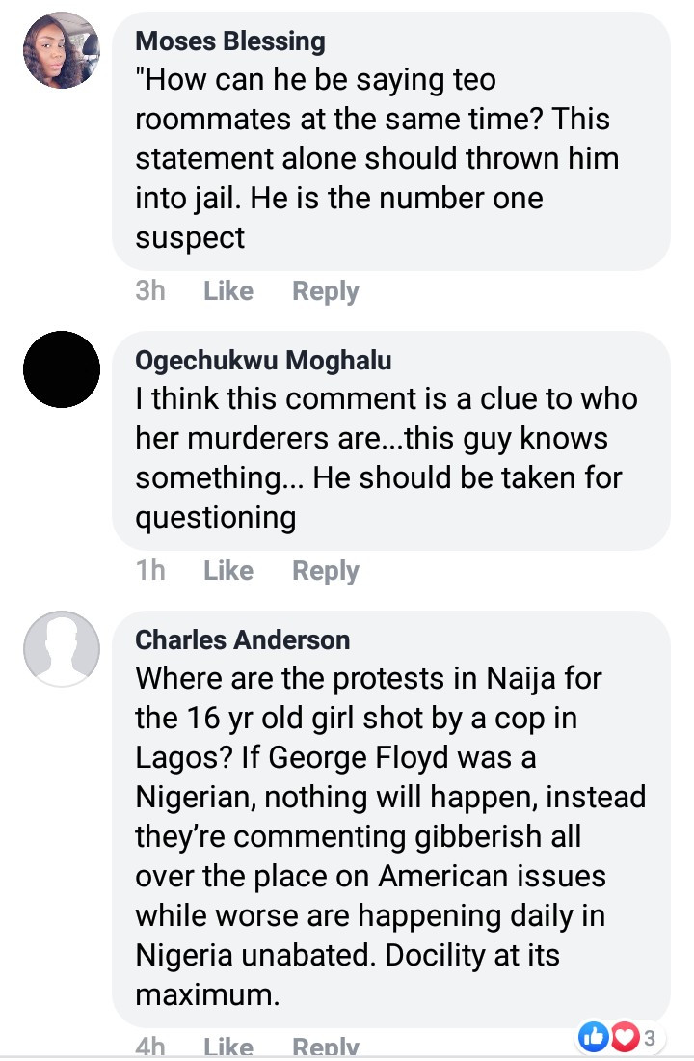This screenshot has height=1061, width=694.
Task: Like Moses Blessing's comment
Action: point(228,291)
